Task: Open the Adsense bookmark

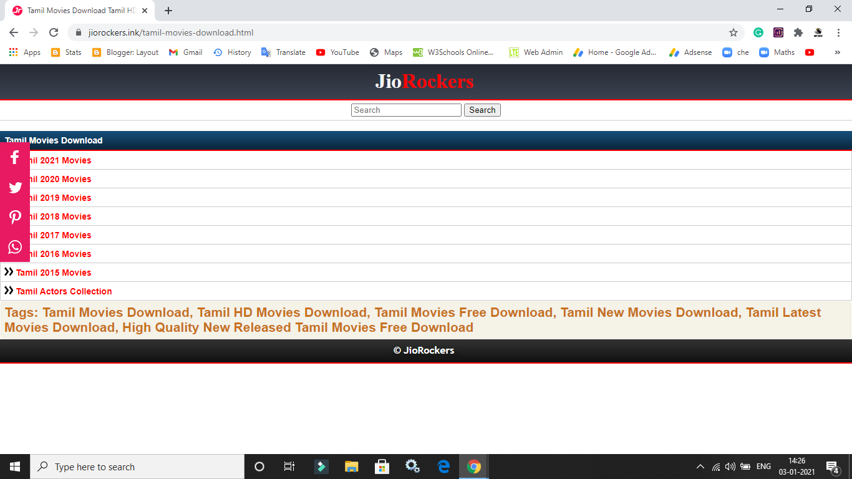Action: tap(690, 52)
